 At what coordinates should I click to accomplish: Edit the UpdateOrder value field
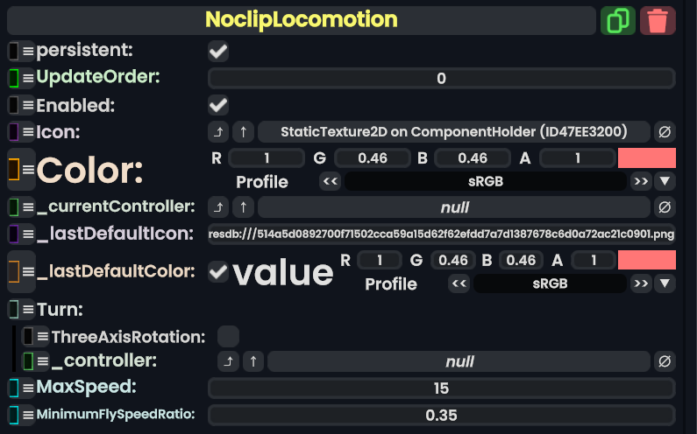pyautogui.click(x=441, y=78)
